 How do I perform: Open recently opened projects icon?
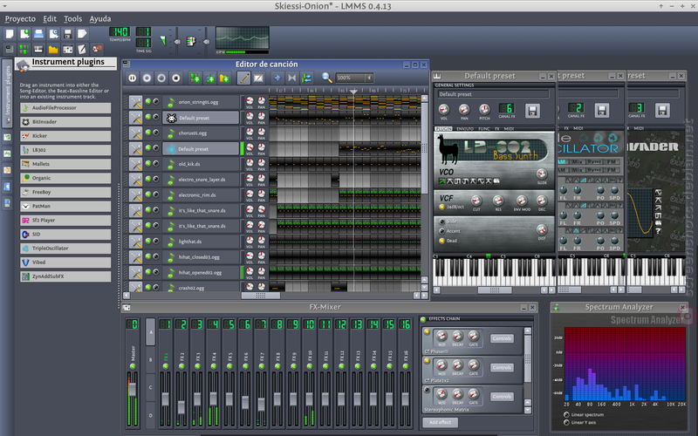[53, 34]
